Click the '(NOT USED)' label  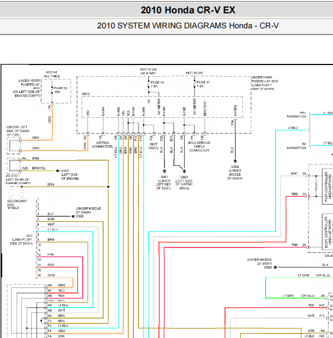tap(153, 146)
